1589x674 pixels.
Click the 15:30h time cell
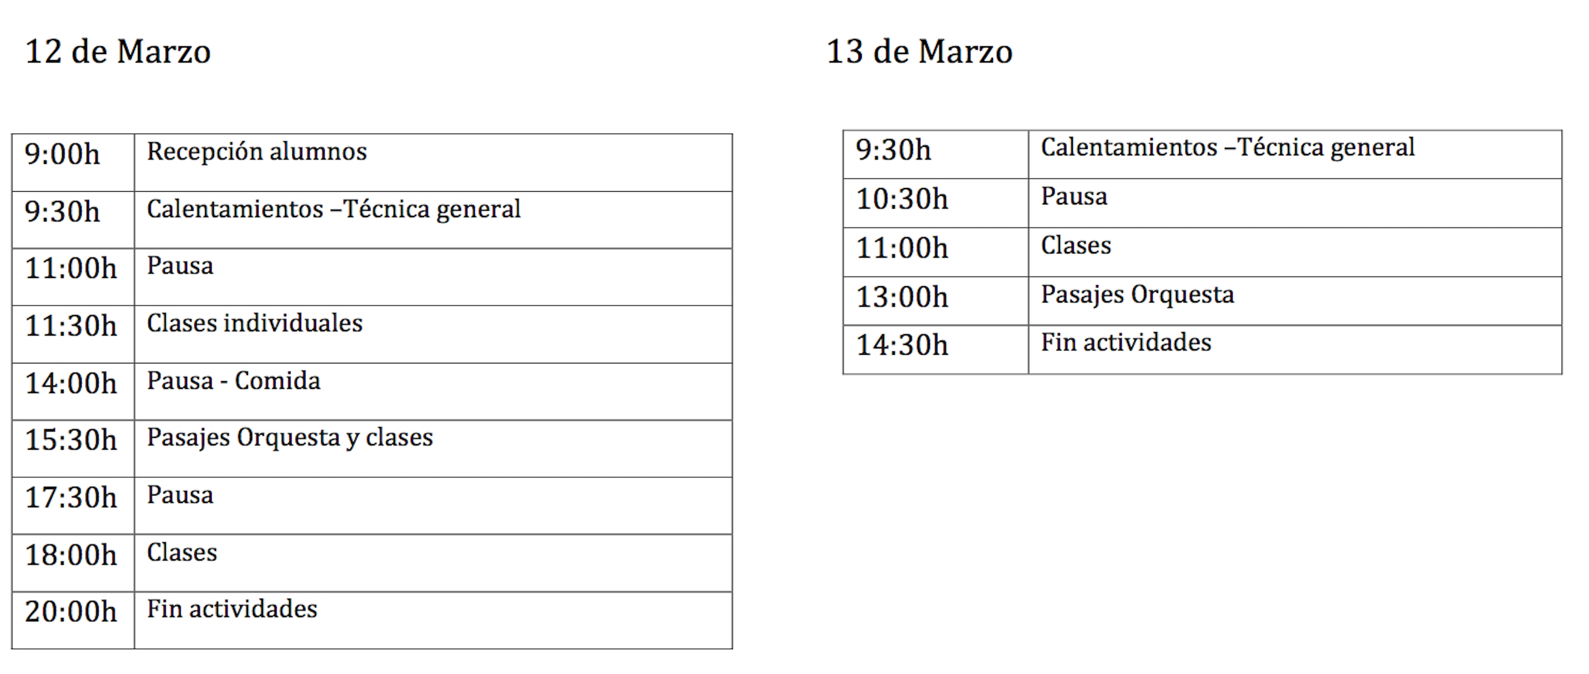pos(71,441)
